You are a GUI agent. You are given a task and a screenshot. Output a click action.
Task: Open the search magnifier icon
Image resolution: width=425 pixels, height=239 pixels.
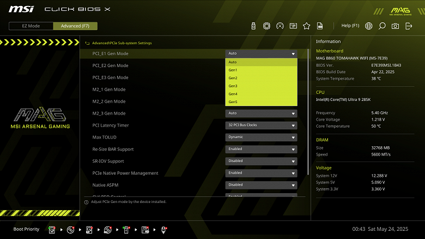(x=382, y=26)
